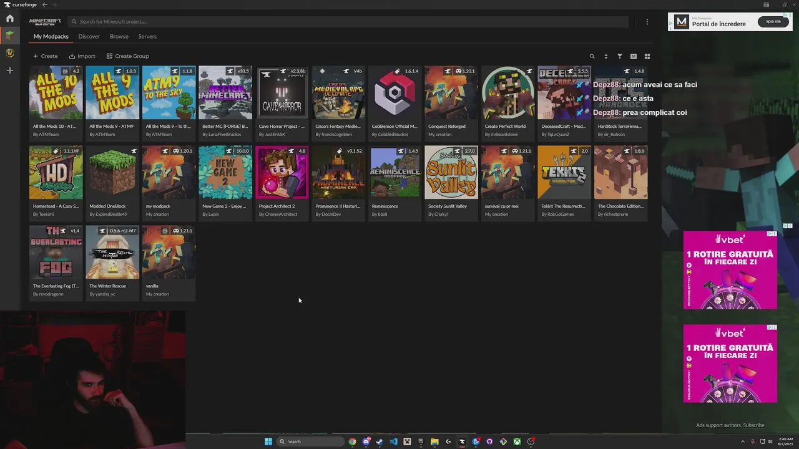Viewport: 799px width, 449px height.
Task: Go forward using the title bar arrow
Action: click(x=54, y=4)
